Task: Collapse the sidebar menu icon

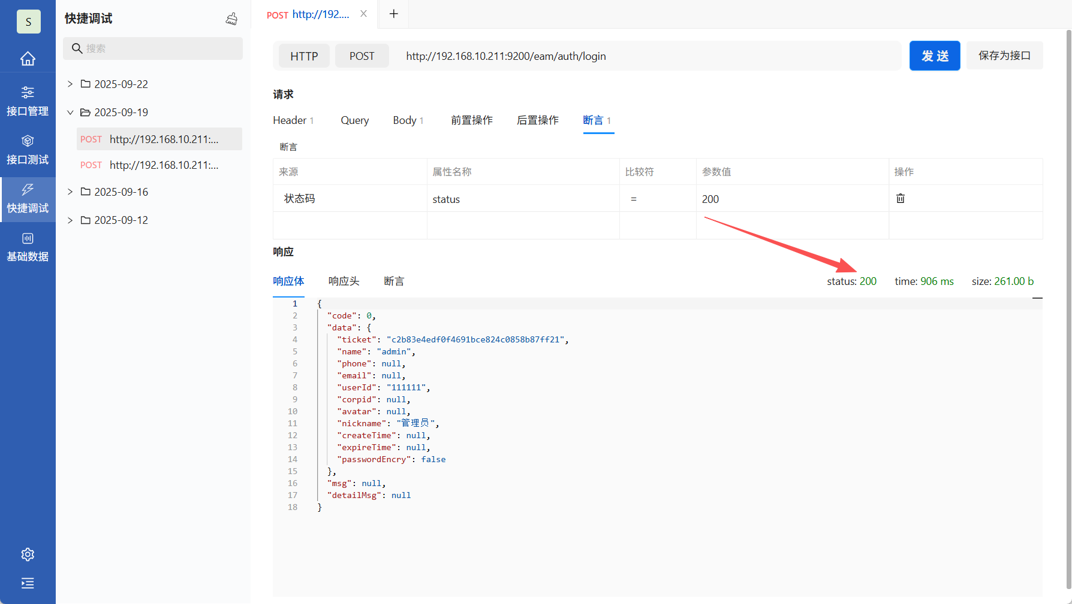Action: pos(28,583)
